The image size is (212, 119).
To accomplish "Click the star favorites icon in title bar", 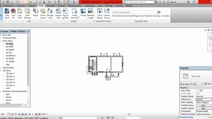I will (164, 2).
